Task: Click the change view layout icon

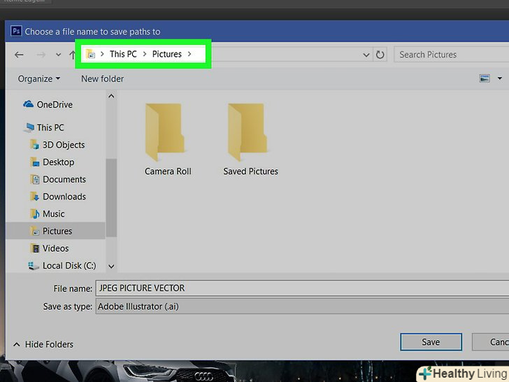Action: click(485, 79)
